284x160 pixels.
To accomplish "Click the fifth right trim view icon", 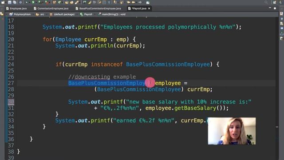I will 281,34.
